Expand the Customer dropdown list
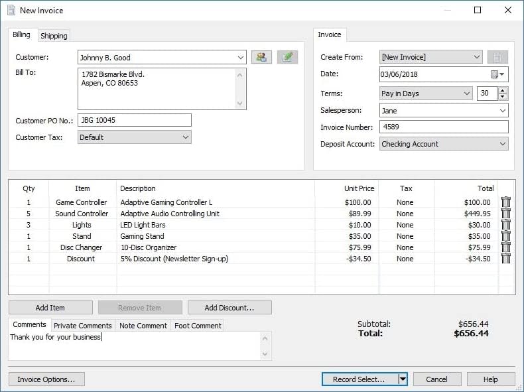 pyautogui.click(x=240, y=58)
